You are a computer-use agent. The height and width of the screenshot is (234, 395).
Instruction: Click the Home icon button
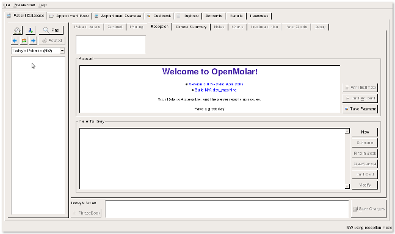pyautogui.click(x=17, y=30)
